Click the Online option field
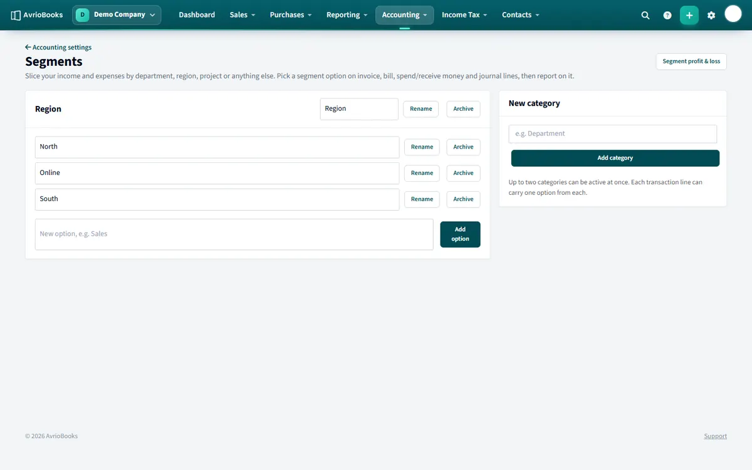752x470 pixels. (x=217, y=174)
